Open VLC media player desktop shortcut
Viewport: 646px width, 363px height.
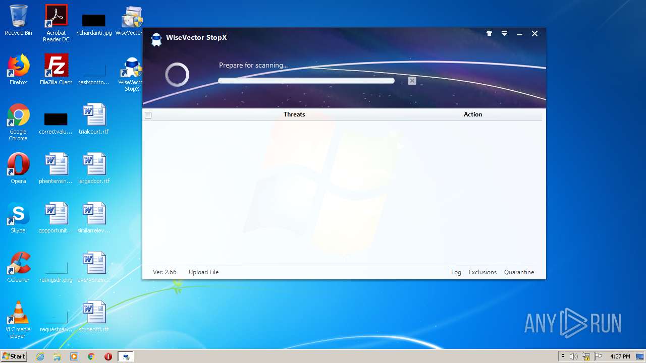tap(18, 320)
